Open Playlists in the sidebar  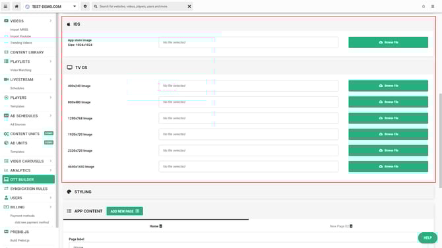pyautogui.click(x=20, y=61)
